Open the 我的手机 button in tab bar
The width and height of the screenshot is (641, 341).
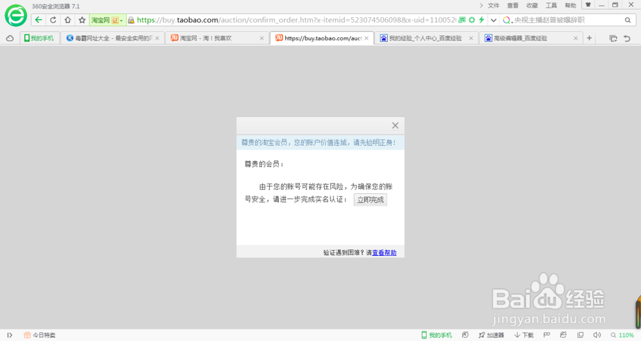click(39, 38)
